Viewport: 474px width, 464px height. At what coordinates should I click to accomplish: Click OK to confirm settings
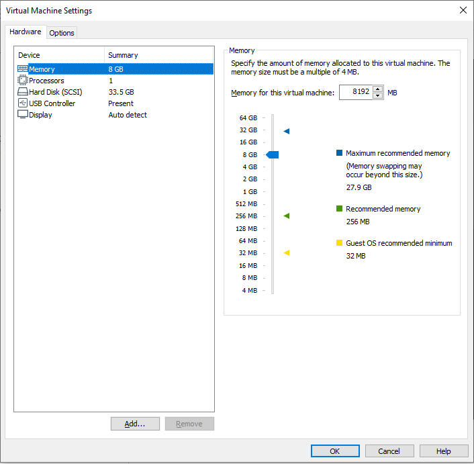[x=335, y=451]
